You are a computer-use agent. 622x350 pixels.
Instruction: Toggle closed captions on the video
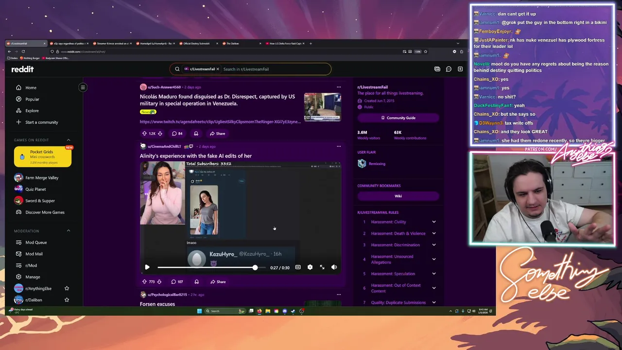[x=298, y=267]
